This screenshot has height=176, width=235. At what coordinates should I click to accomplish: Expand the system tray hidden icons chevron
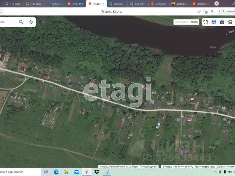[215, 172]
